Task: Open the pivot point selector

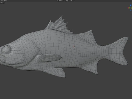Action: click(64, 1)
